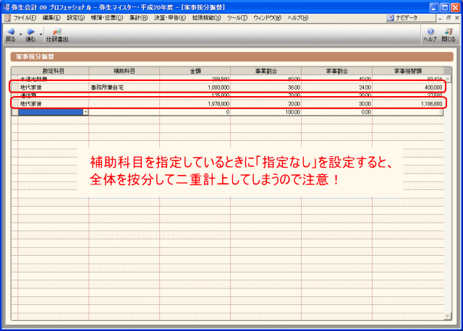463x331 pixels.
Task: Click the 戻る back arrow icon
Action: [11, 32]
